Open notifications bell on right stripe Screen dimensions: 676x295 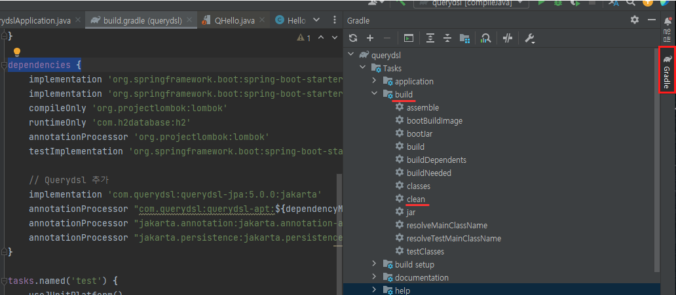(x=667, y=21)
